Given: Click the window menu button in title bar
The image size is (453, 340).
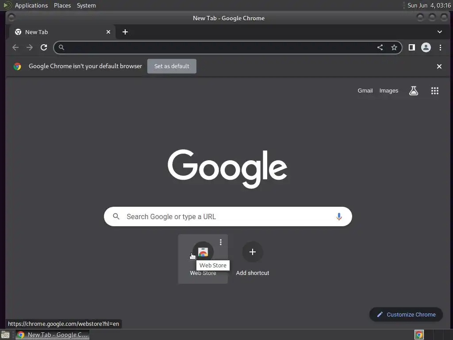Looking at the screenshot, I should [x=12, y=18].
